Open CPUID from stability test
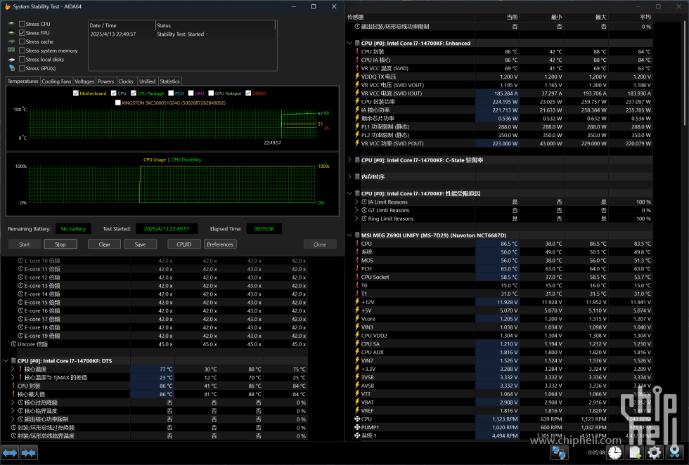 (184, 244)
